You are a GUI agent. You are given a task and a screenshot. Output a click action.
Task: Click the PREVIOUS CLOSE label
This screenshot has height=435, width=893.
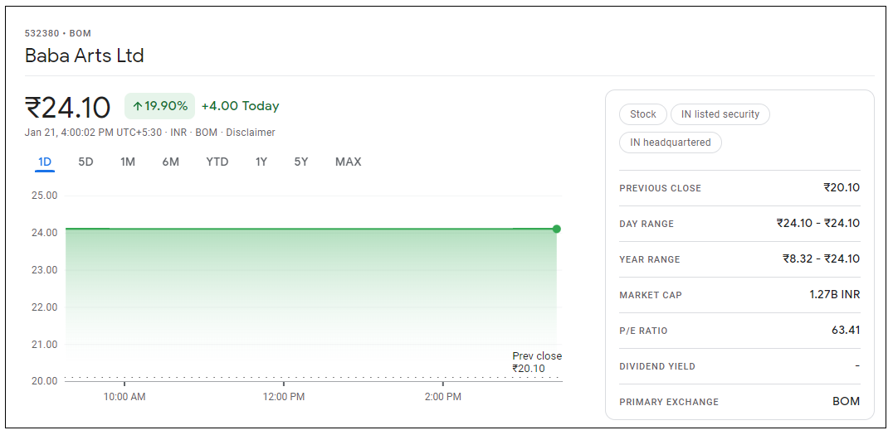[x=660, y=188]
